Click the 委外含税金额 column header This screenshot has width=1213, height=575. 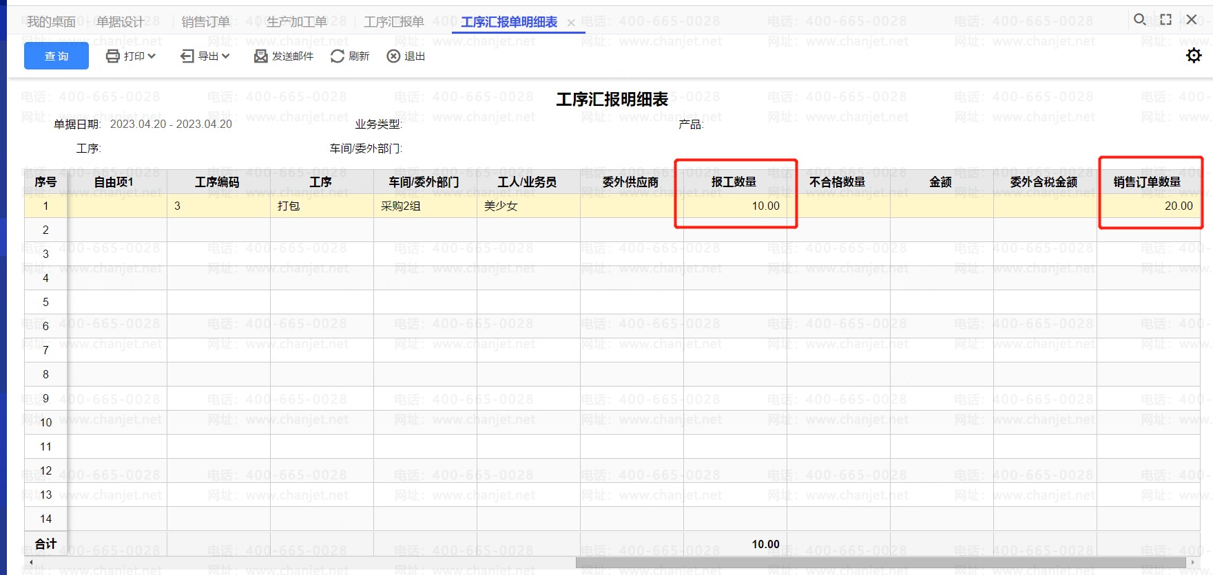[1044, 182]
